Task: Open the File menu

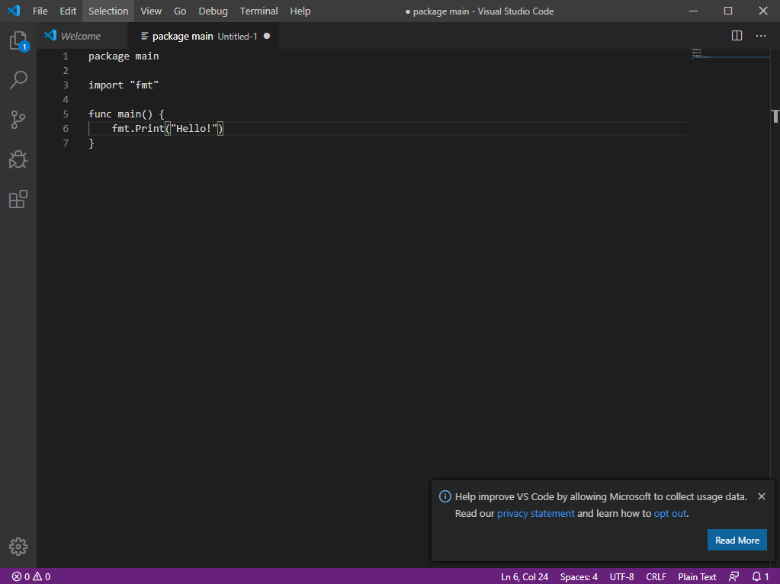Action: [40, 11]
